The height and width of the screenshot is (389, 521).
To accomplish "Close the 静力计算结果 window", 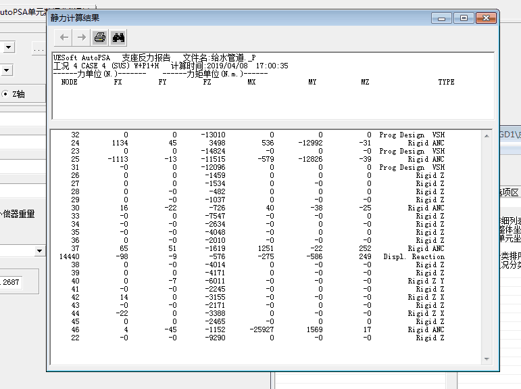I will point(485,18).
